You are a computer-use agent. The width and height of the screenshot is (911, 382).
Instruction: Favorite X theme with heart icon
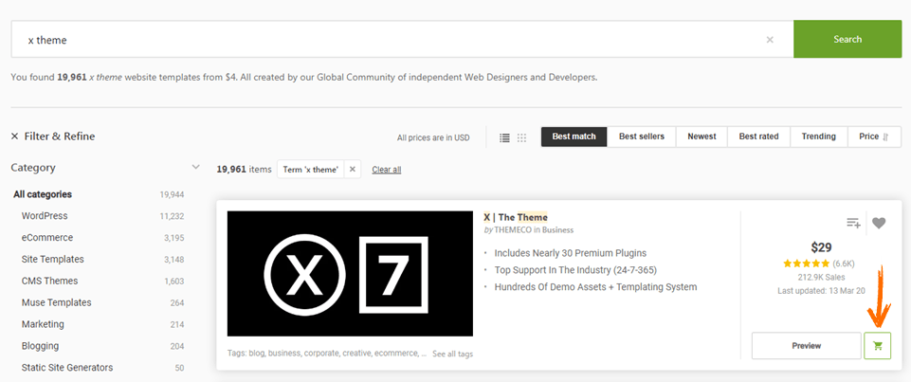879,223
